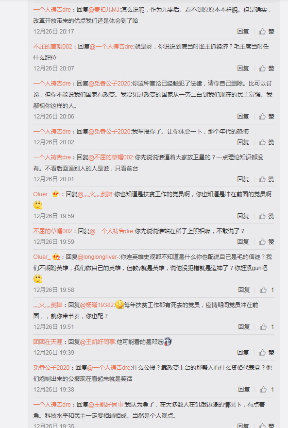The height and width of the screenshot is (428, 288).
Task: Reply to Oluer_'s 19:59 comment
Action: tap(243, 216)
